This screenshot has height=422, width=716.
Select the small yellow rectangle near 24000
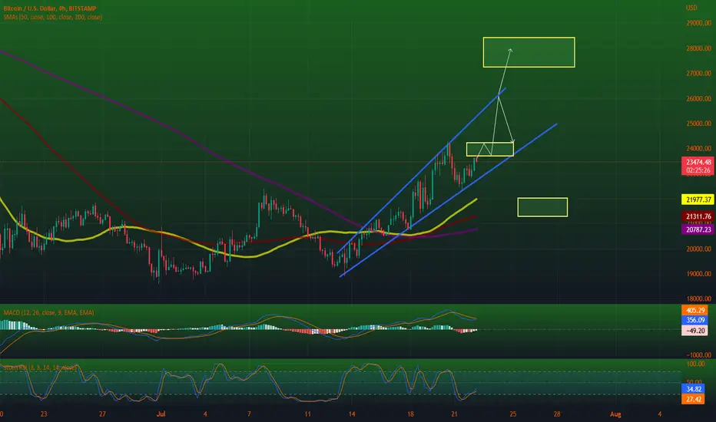click(490, 149)
